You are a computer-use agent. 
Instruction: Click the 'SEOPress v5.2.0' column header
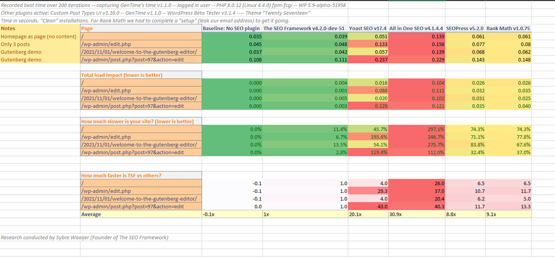[x=465, y=29]
